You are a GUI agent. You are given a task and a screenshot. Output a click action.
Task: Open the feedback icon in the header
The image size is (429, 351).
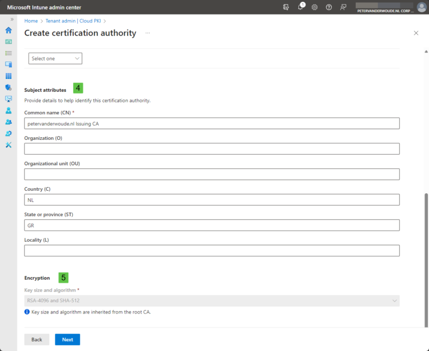point(344,7)
